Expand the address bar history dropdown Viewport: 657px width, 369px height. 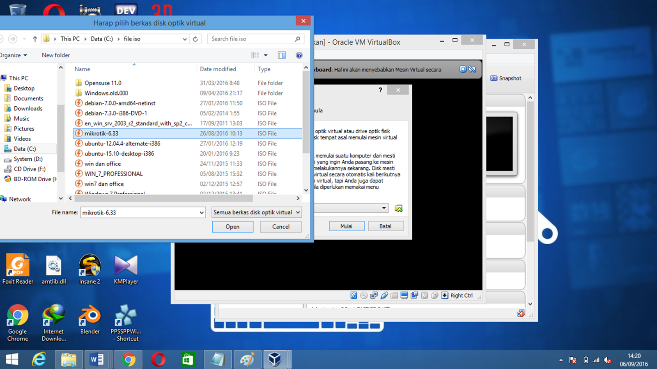185,39
